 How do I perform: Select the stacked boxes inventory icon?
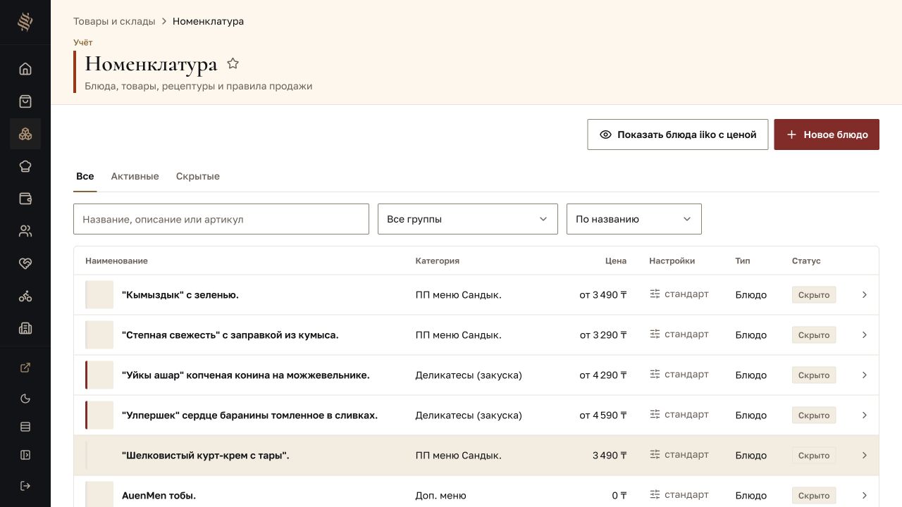point(25,134)
